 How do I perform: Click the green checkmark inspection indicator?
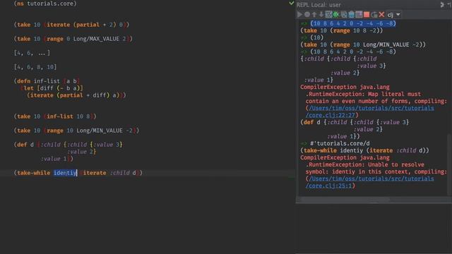(292, 3)
